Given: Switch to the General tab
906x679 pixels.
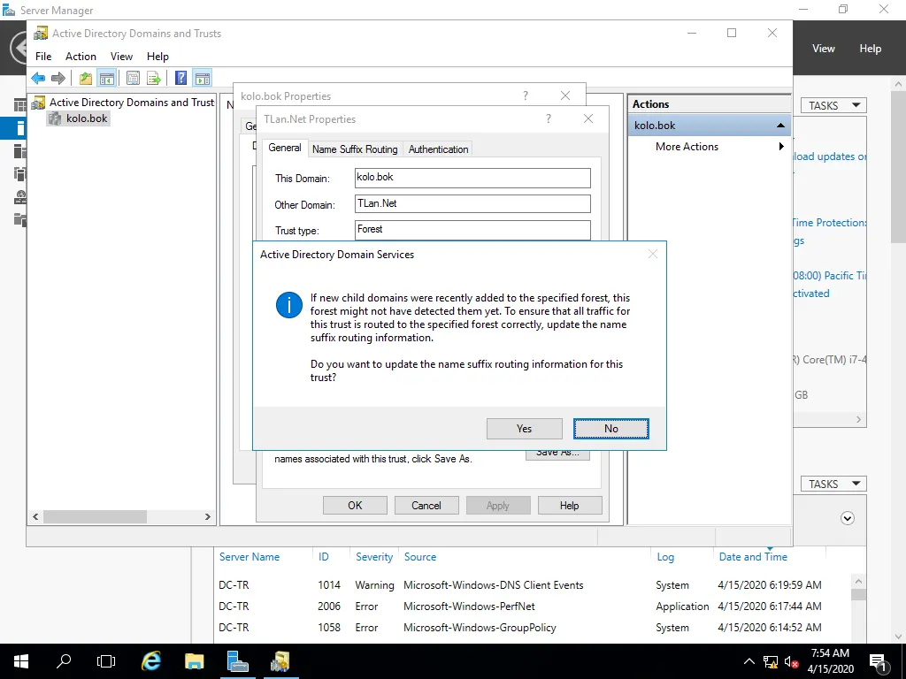Looking at the screenshot, I should coord(284,148).
